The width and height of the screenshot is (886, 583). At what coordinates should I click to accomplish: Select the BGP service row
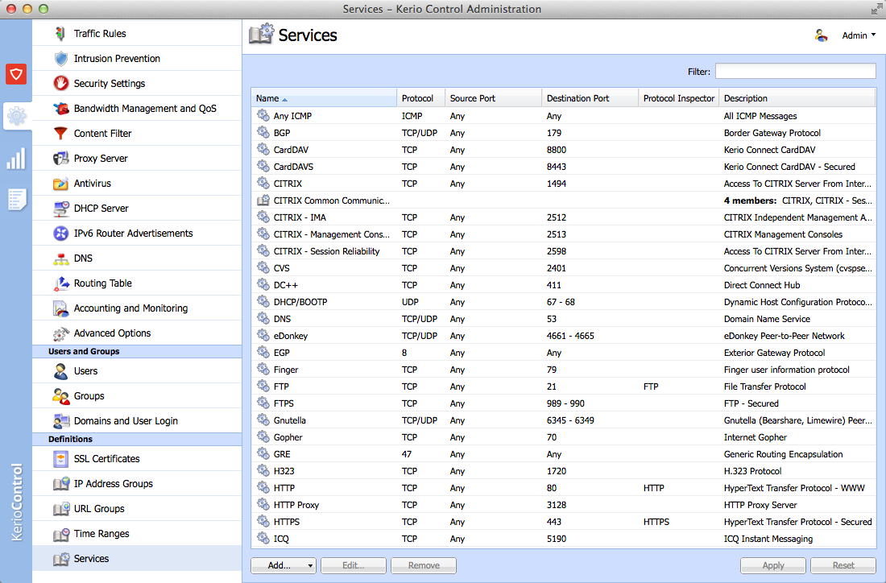click(563, 133)
